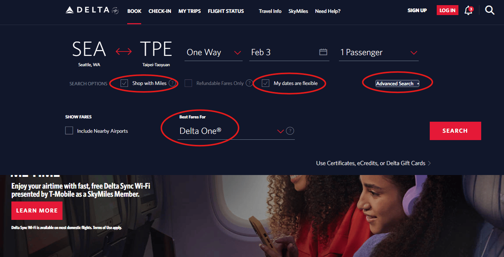Select the TPE destination airport field

[156, 54]
